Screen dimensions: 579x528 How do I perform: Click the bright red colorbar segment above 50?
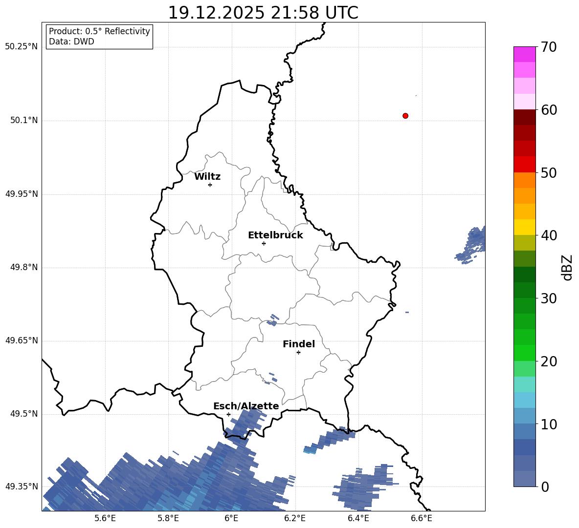(525, 164)
